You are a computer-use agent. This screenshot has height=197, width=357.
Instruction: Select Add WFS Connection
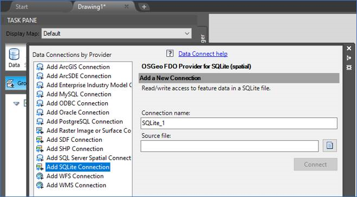click(75, 176)
